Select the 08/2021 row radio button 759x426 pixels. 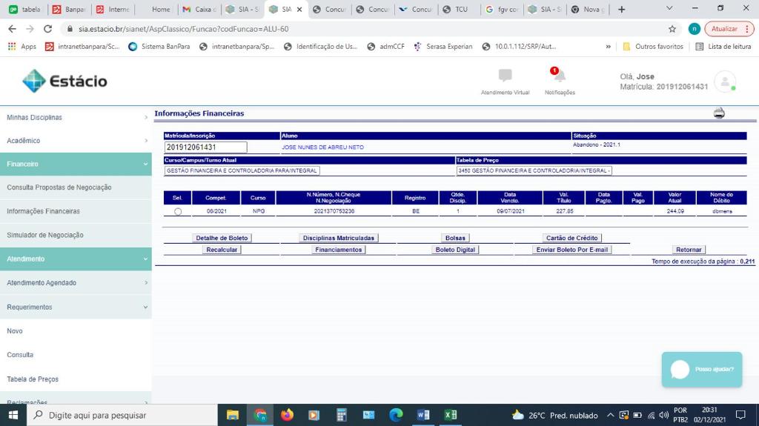[177, 212]
